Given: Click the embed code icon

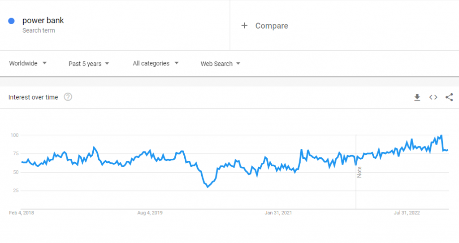Looking at the screenshot, I should coord(433,97).
